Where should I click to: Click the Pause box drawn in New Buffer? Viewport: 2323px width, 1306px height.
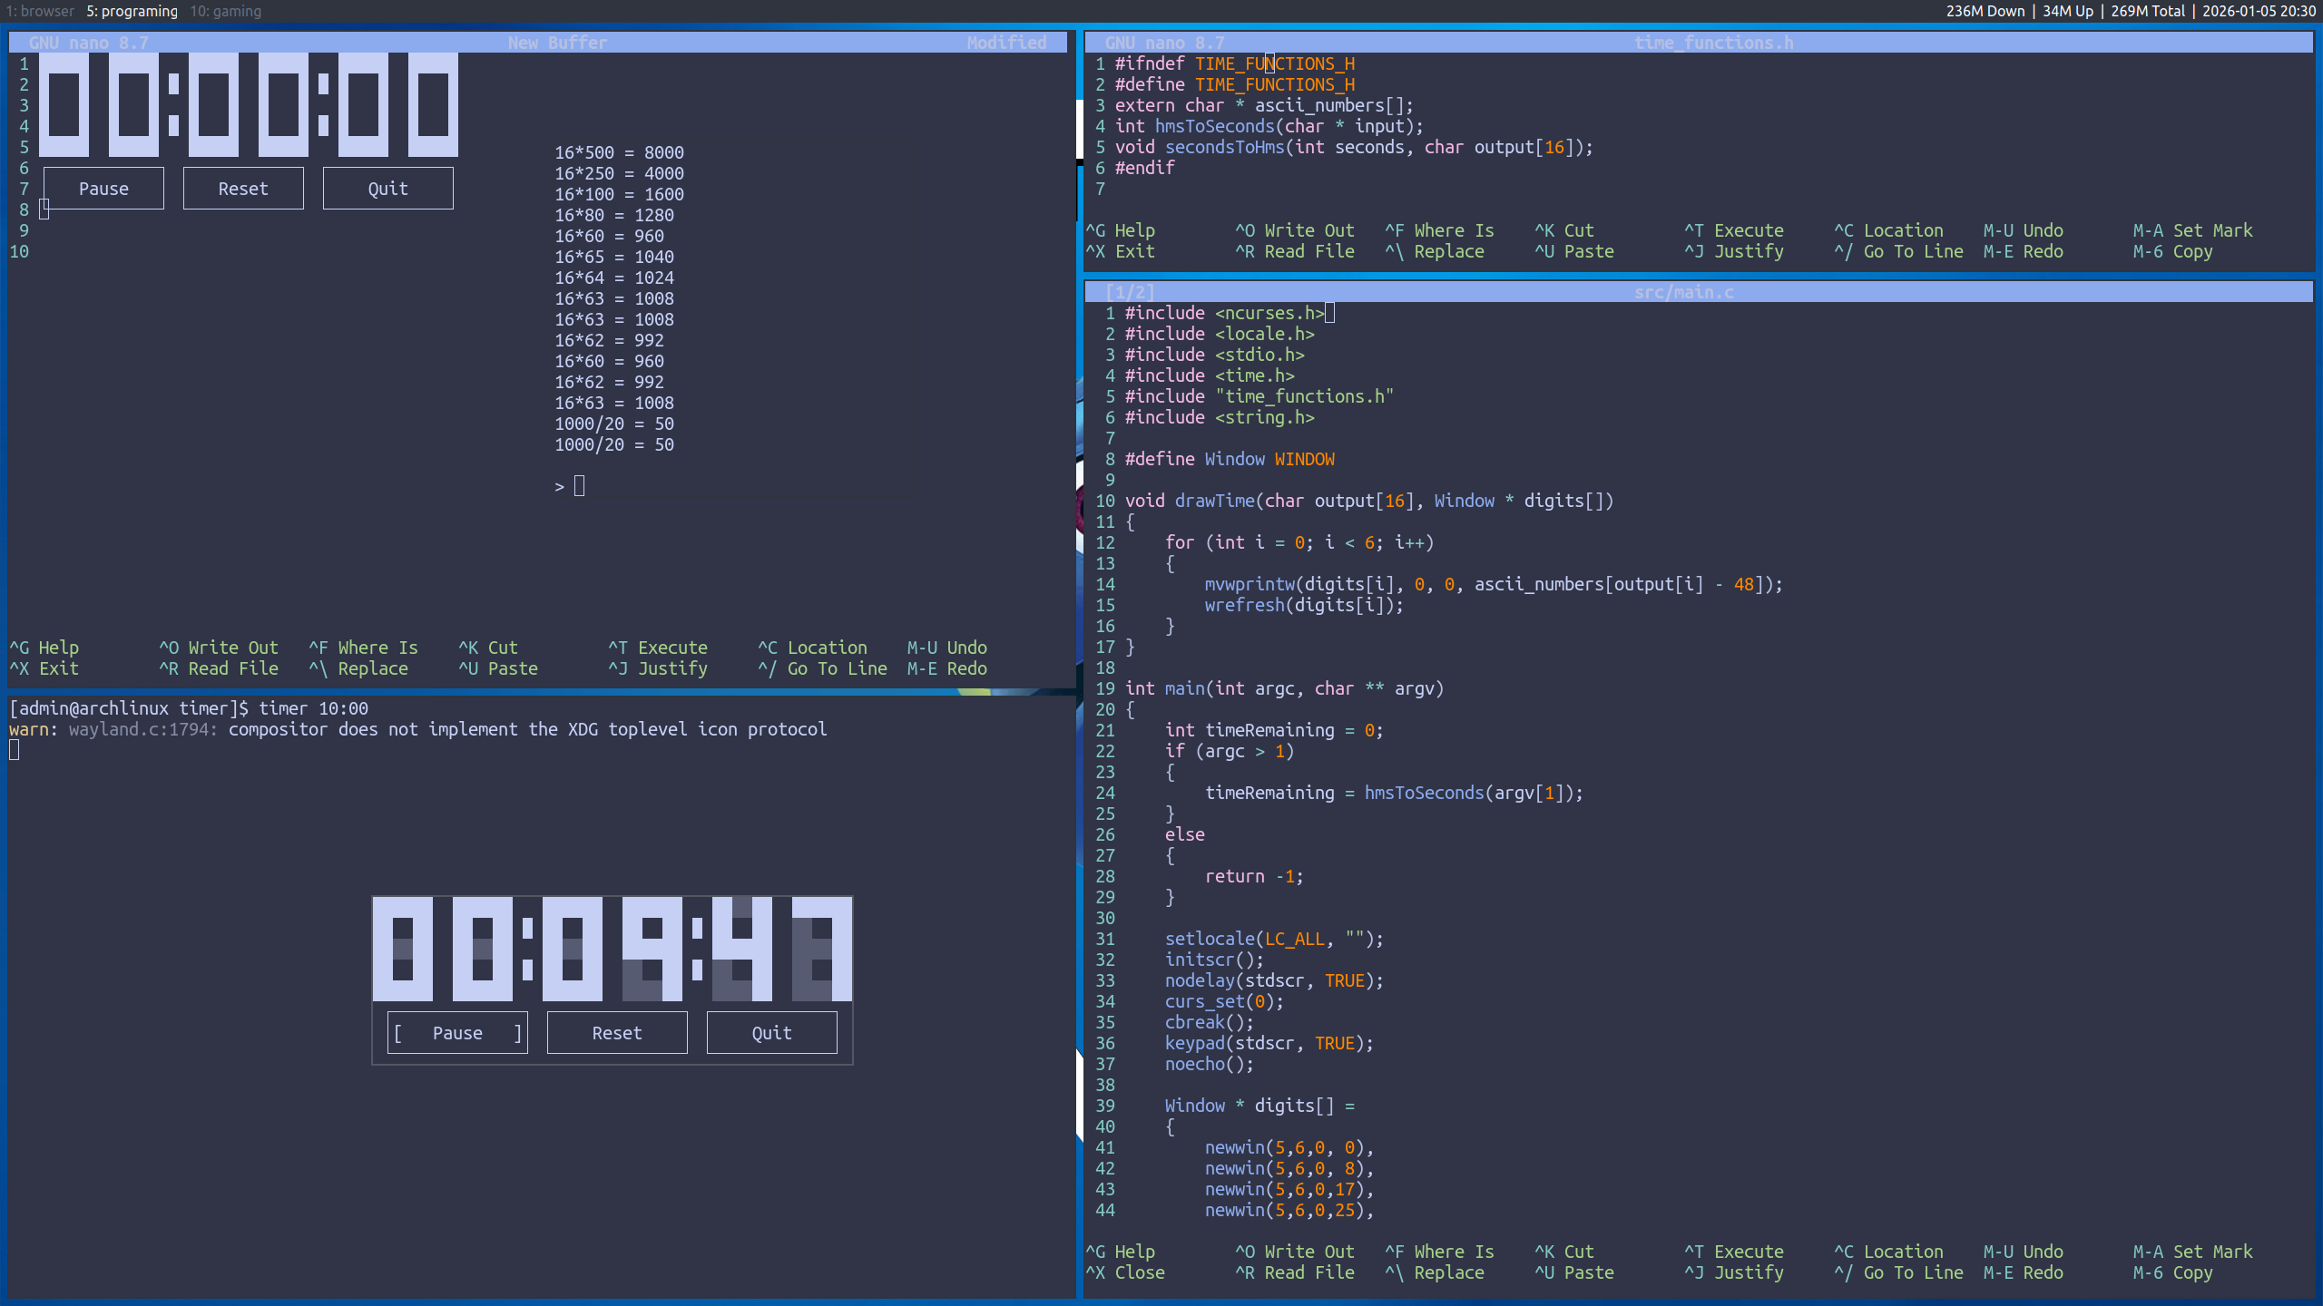click(103, 189)
